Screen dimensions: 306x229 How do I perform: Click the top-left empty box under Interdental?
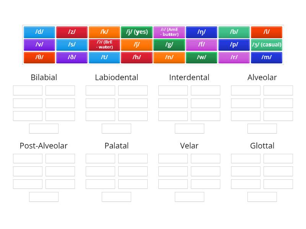pyautogui.click(x=173, y=90)
